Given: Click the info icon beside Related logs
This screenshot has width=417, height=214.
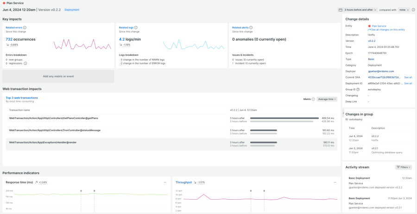Looking at the screenshot, I should 135,28.
